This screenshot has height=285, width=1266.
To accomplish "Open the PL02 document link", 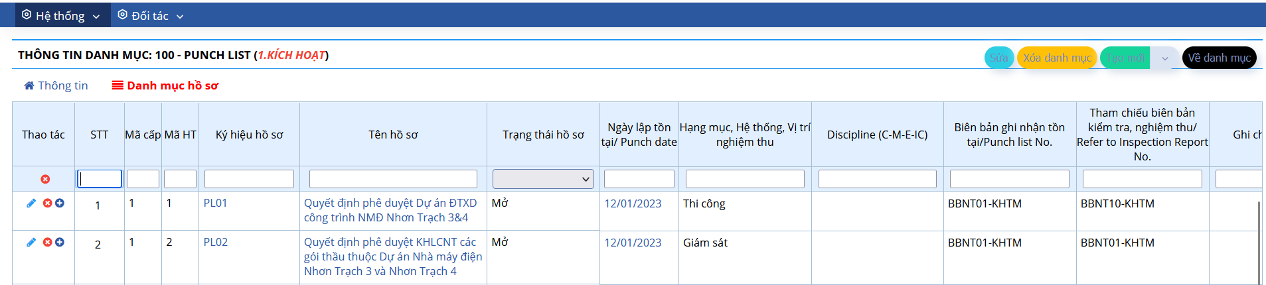I will pyautogui.click(x=216, y=242).
